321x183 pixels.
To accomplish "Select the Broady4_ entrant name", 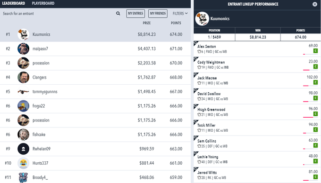I will click(40, 177).
